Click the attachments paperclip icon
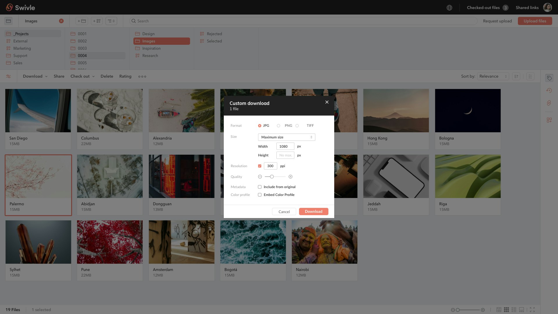The height and width of the screenshot is (314, 558). [549, 103]
